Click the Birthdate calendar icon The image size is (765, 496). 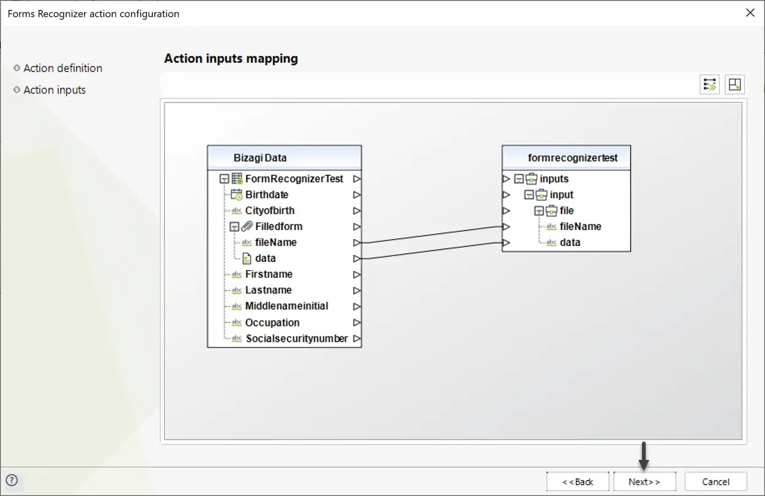point(237,195)
